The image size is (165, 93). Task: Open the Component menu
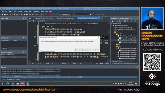tap(36, 11)
